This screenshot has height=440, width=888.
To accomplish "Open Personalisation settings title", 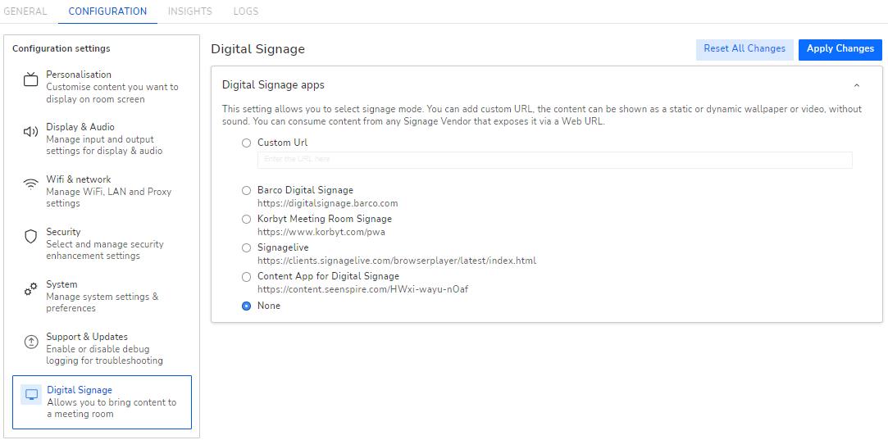I will coord(79,75).
